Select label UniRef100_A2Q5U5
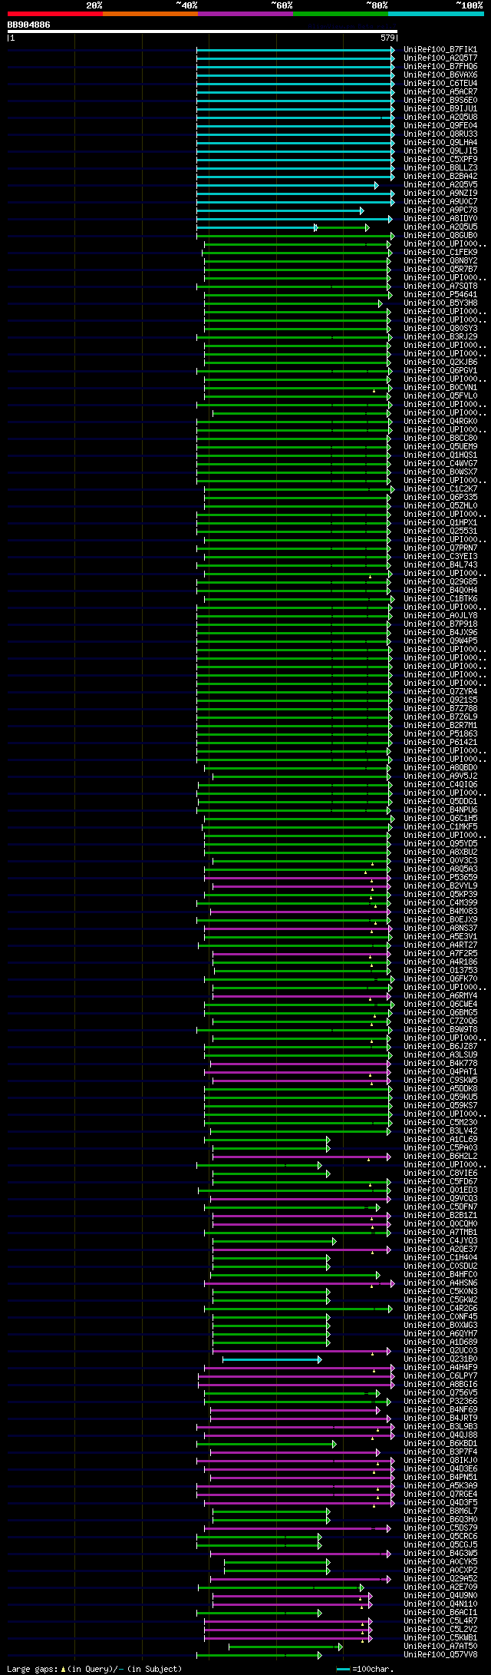This screenshot has width=491, height=1675. pos(440,227)
